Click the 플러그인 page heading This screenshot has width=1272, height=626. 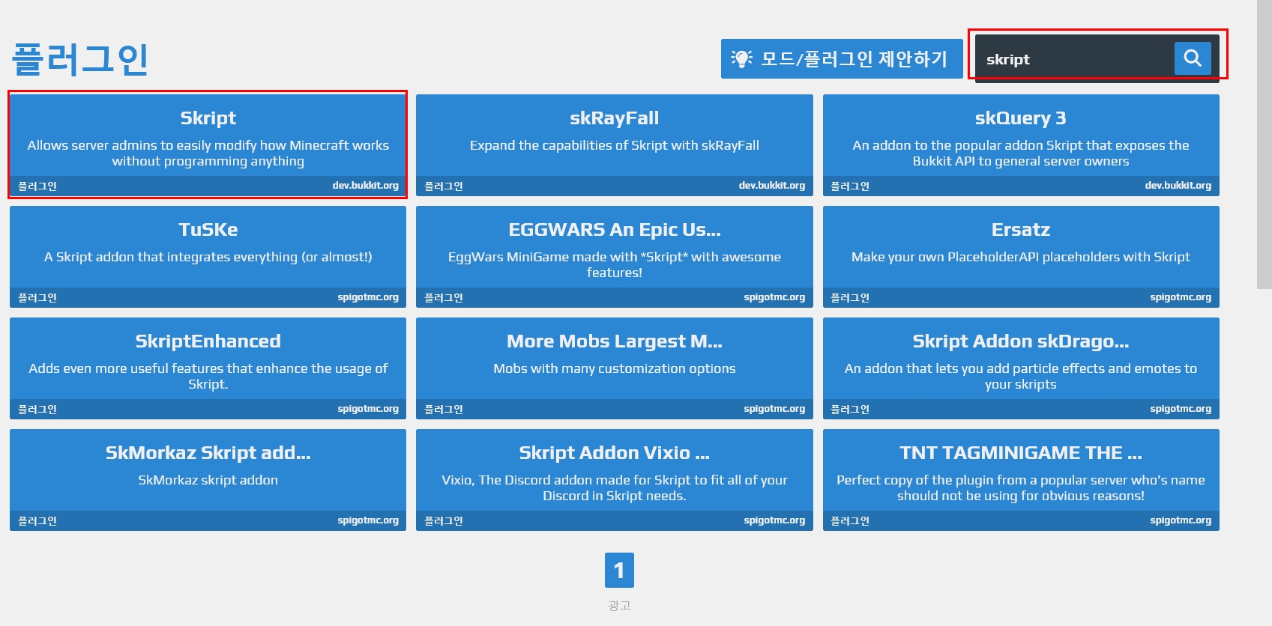click(80, 59)
